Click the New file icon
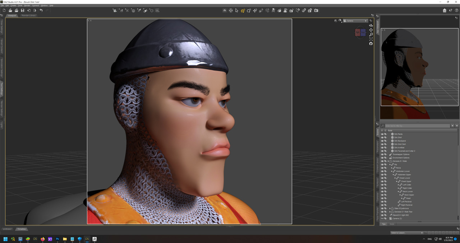The width and height of the screenshot is (460, 243). tap(4, 10)
